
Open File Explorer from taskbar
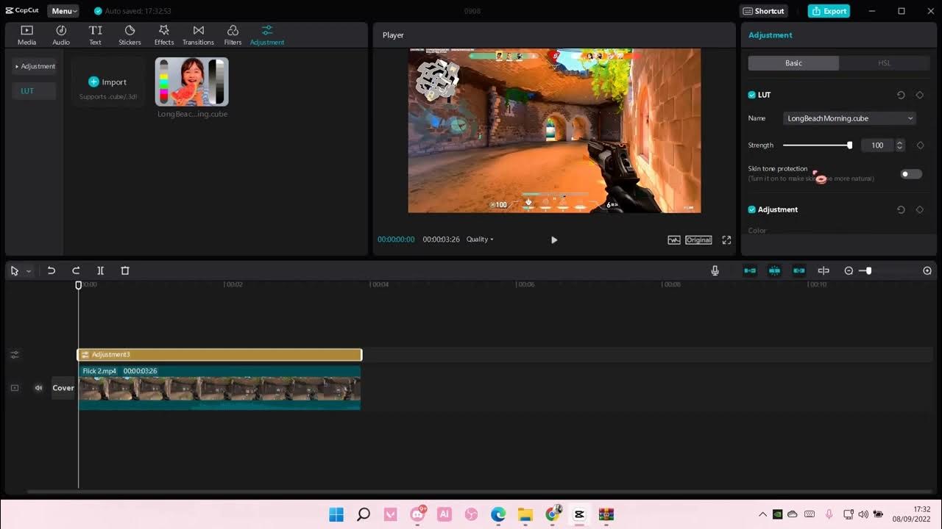(x=525, y=514)
